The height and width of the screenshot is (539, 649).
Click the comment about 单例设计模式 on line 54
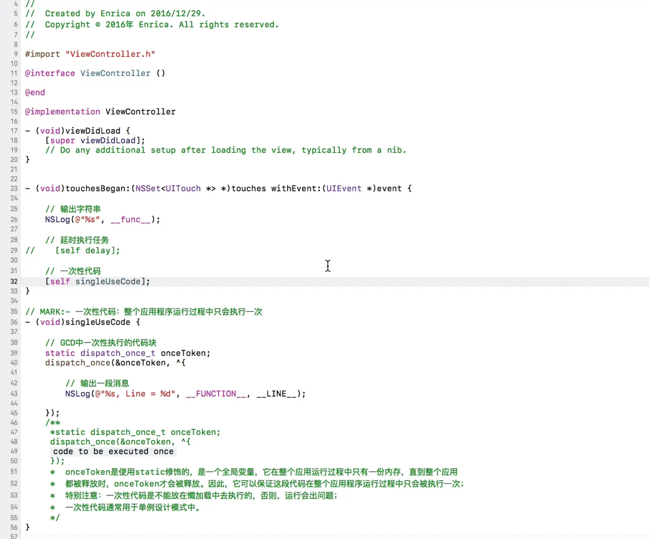coord(125,507)
